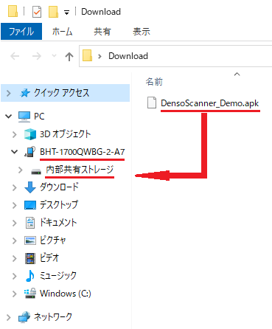Expand the クイック アクセス node
Screen dimensions: 272x329
[x=9, y=93]
